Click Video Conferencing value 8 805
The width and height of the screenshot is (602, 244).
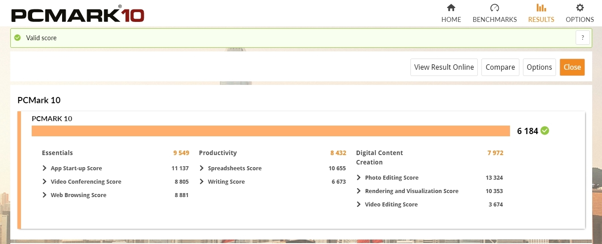coord(181,182)
